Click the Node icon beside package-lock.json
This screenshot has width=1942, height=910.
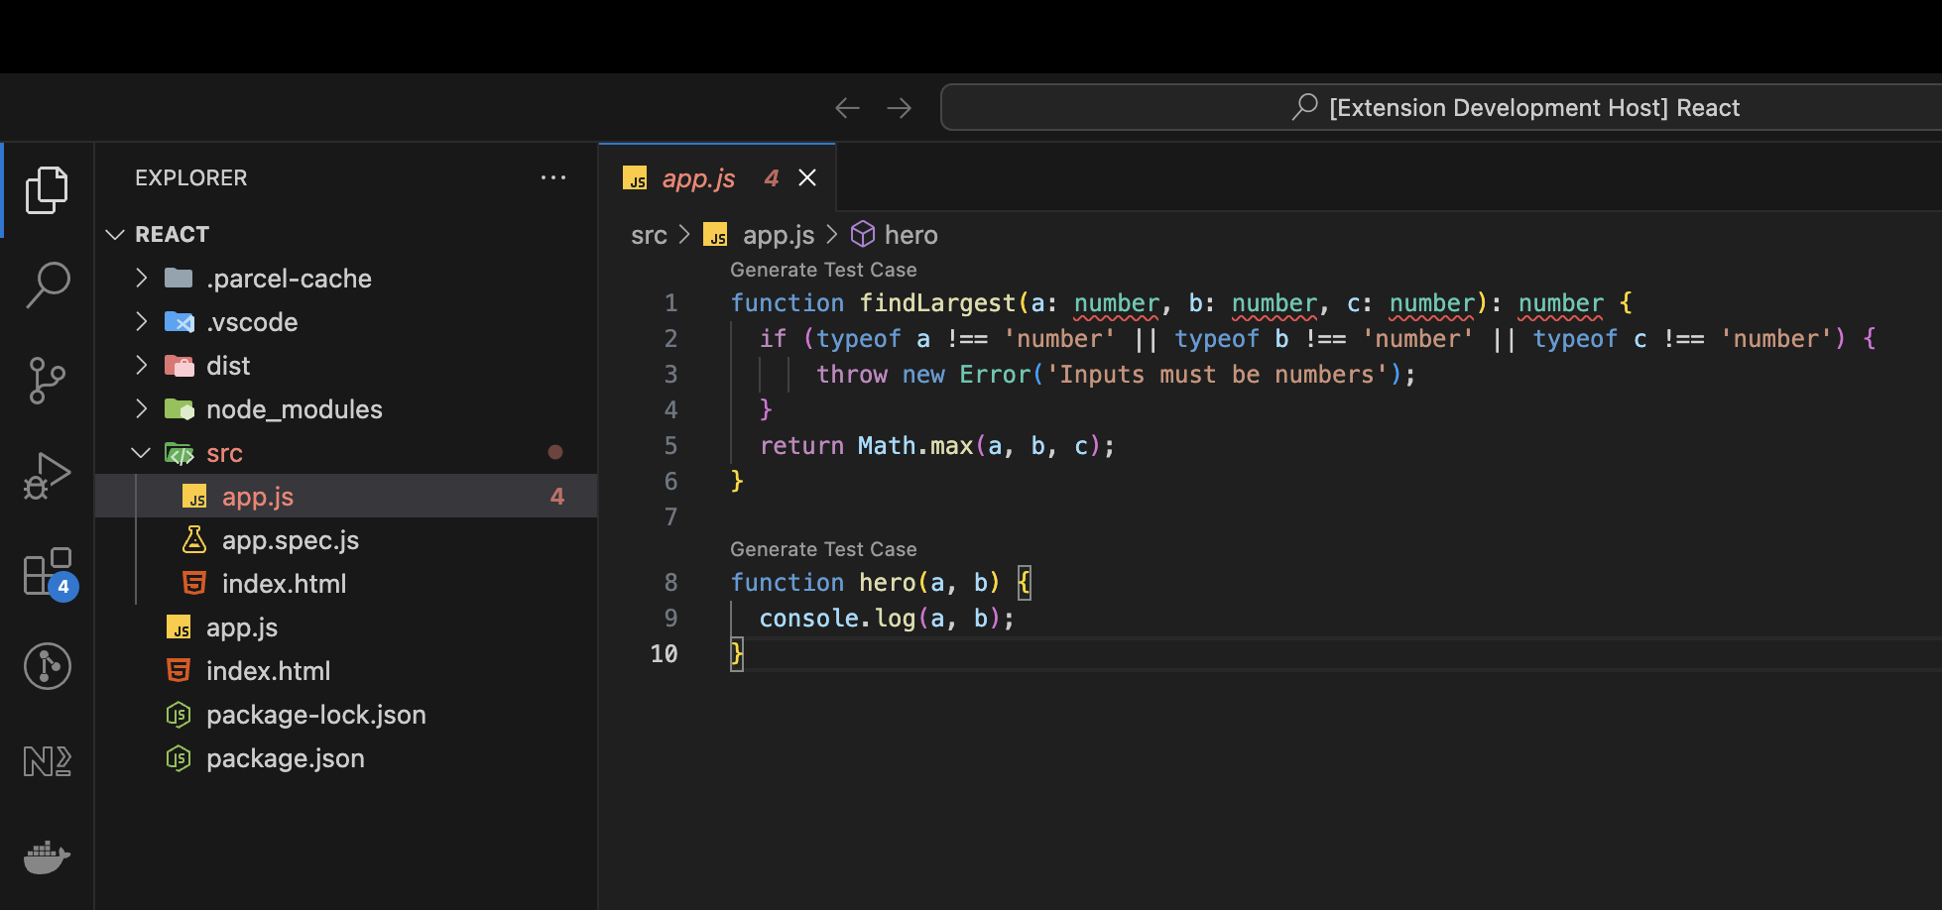click(179, 714)
